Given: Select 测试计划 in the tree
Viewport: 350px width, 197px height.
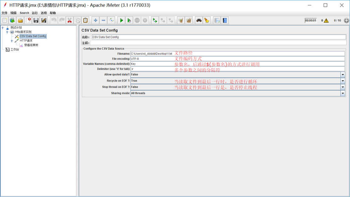Looking at the screenshot, I should point(16,28).
